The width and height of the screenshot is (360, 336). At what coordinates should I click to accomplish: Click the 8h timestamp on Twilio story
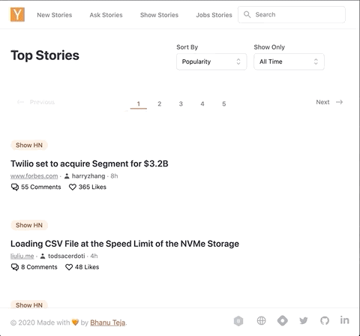tap(114, 176)
